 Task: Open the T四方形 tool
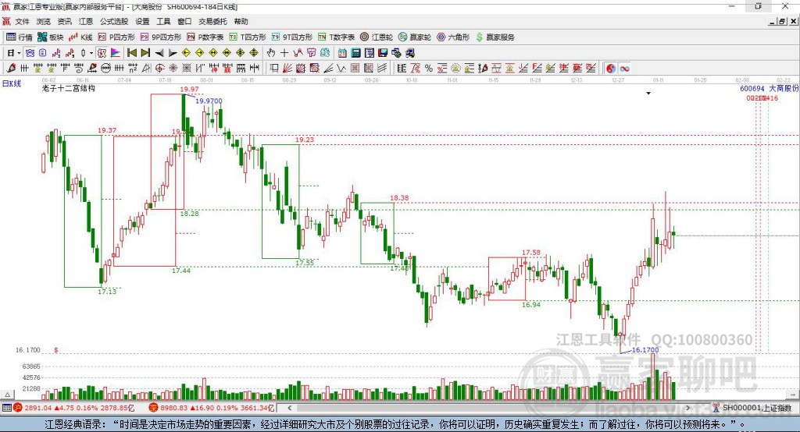click(x=248, y=37)
